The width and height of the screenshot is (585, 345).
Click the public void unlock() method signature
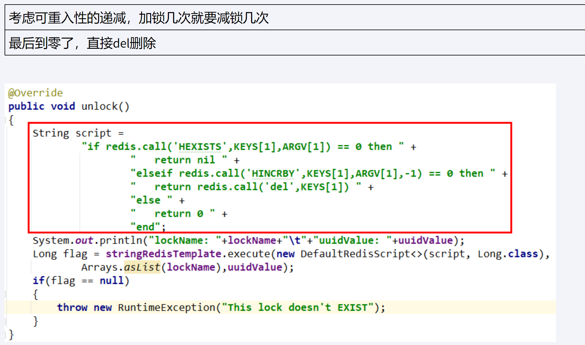[x=69, y=106]
